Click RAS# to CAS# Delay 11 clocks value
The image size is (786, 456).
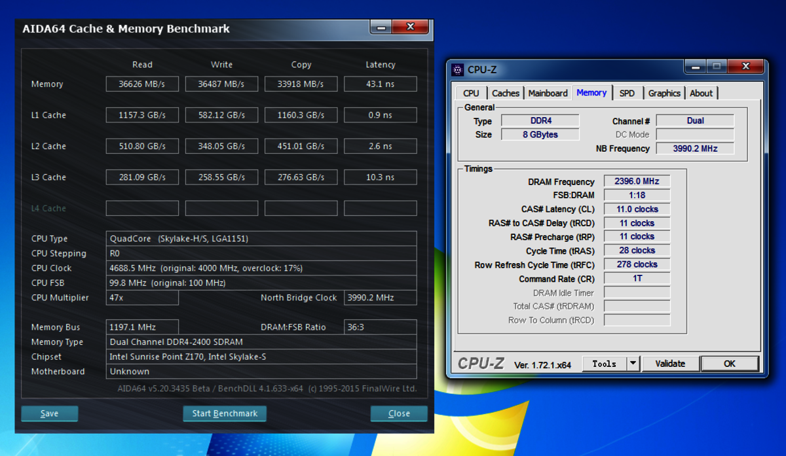tap(637, 223)
